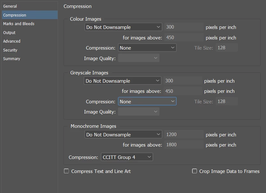Switch to the Advanced panel
Viewport: 266px width, 193px height.
(x=12, y=41)
